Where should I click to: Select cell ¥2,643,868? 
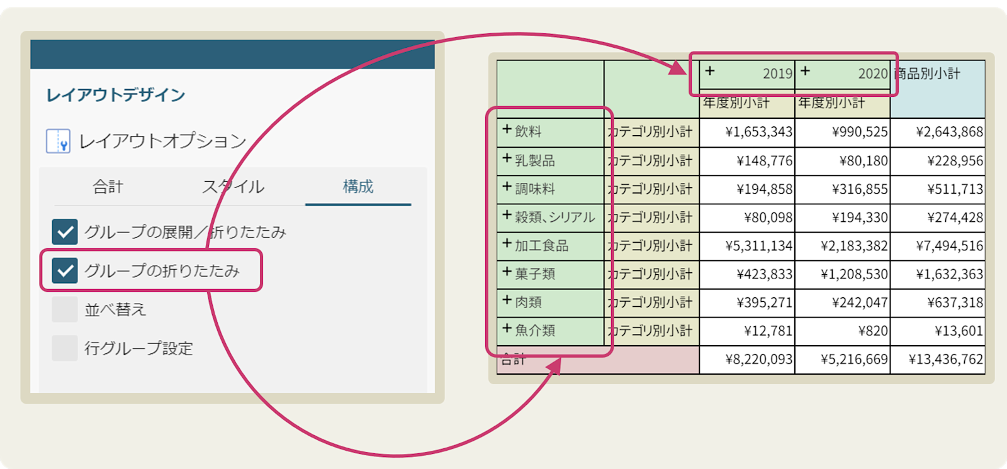(x=938, y=132)
